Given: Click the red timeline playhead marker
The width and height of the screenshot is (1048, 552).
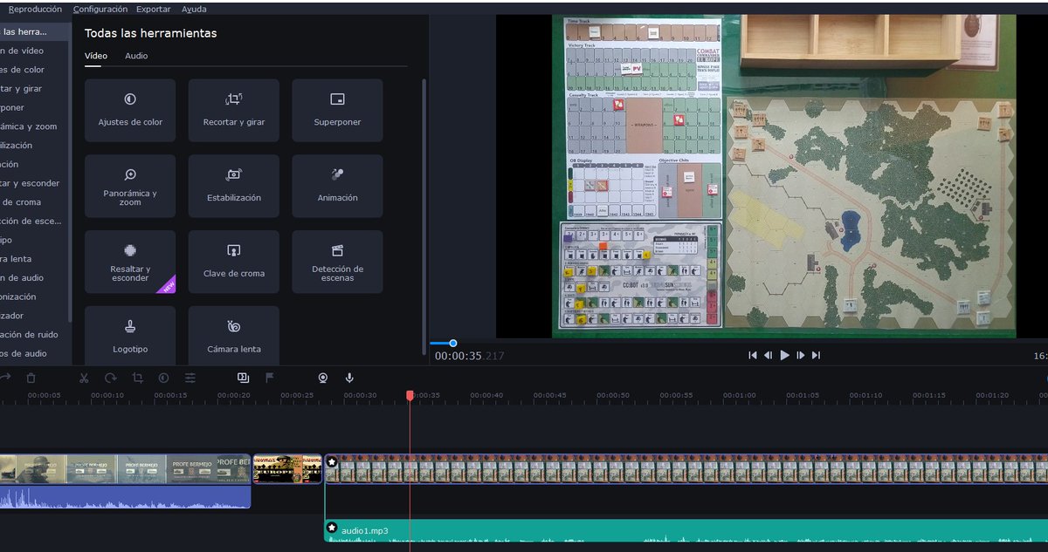Looking at the screenshot, I should pos(410,396).
